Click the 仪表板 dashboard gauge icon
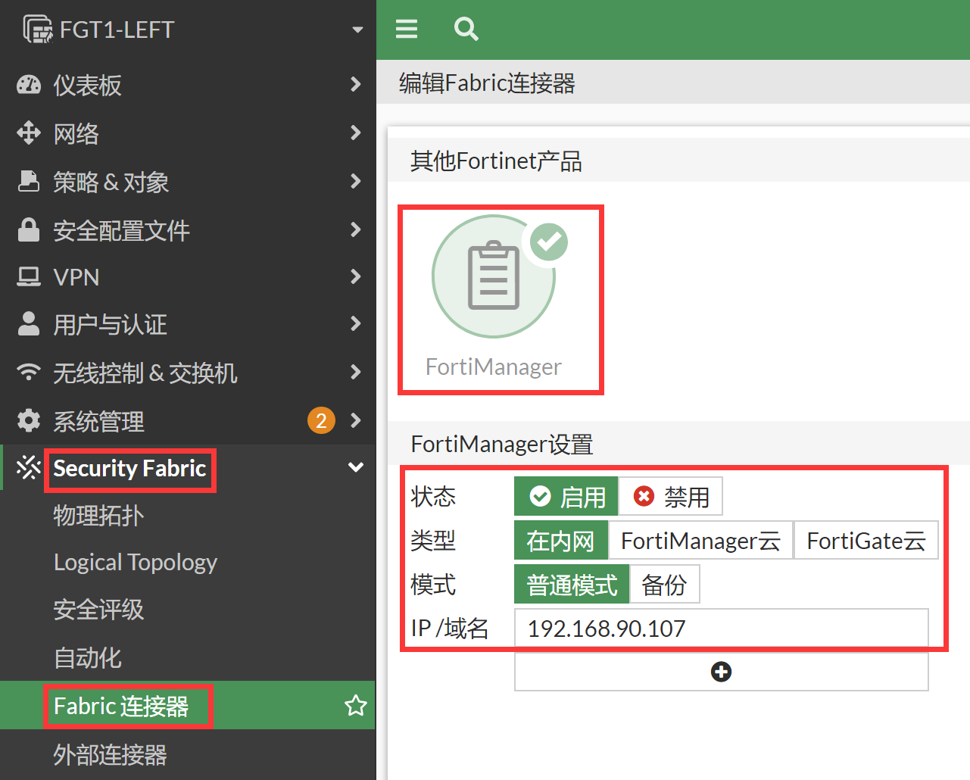This screenshot has width=970, height=780. tap(29, 85)
